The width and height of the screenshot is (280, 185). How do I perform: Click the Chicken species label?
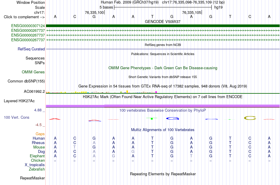tap(38, 160)
